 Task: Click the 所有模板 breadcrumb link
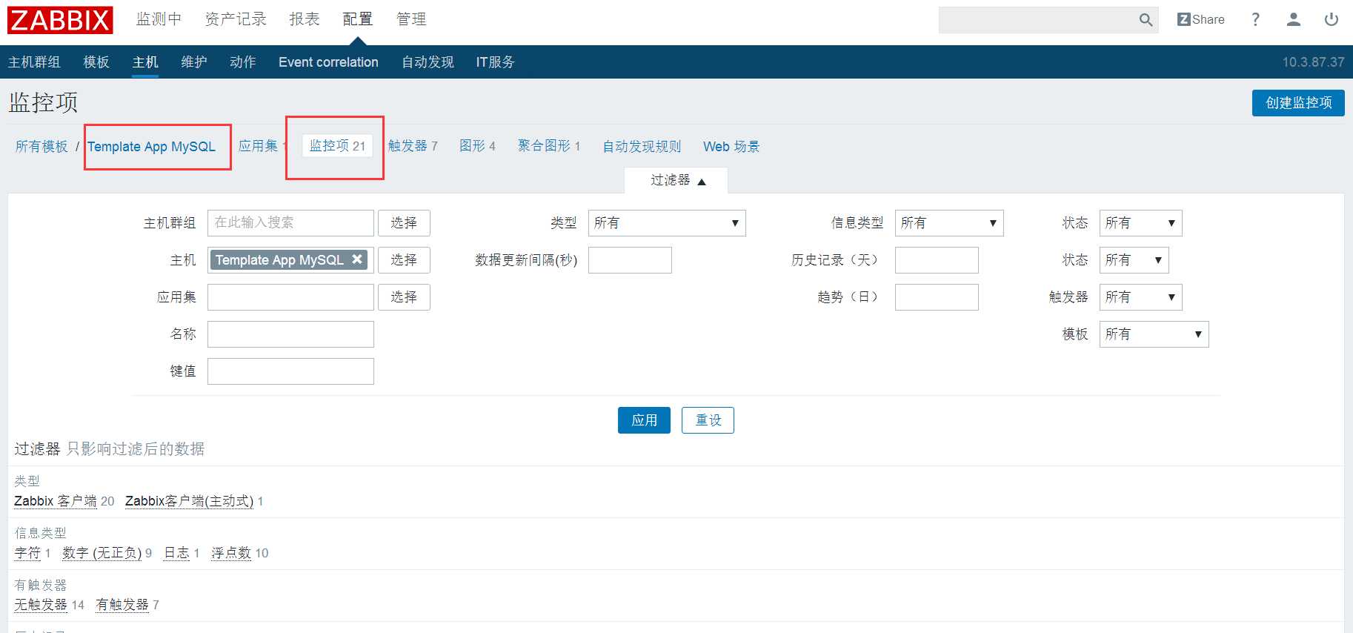[x=41, y=147]
